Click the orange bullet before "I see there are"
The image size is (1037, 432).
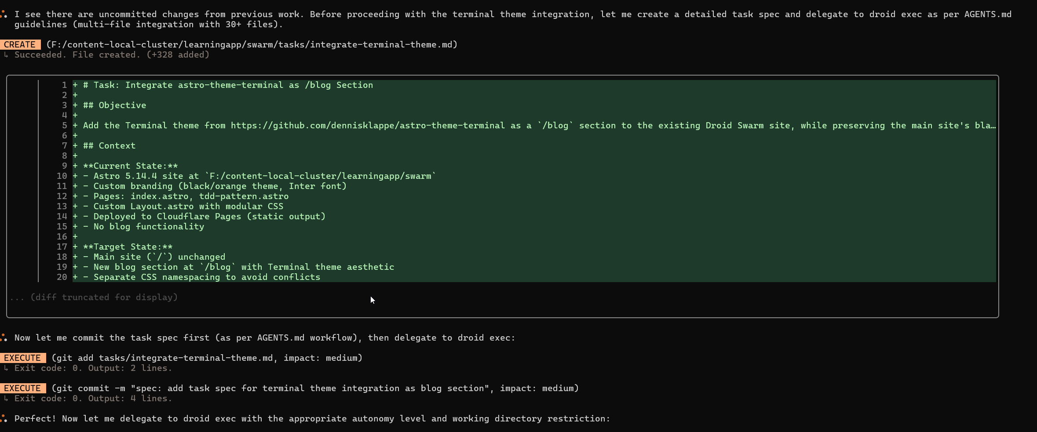[x=4, y=15]
